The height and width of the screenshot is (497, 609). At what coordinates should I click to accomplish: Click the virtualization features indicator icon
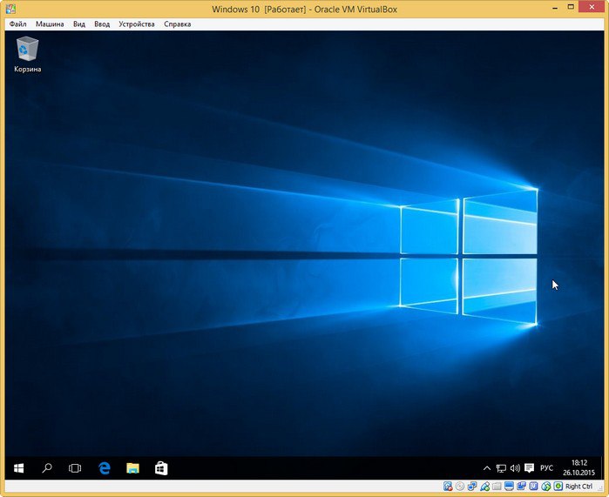[534, 487]
